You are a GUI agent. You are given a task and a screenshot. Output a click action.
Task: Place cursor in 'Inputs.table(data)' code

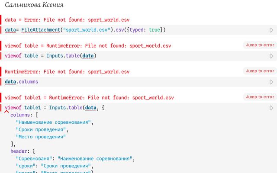coord(71,56)
